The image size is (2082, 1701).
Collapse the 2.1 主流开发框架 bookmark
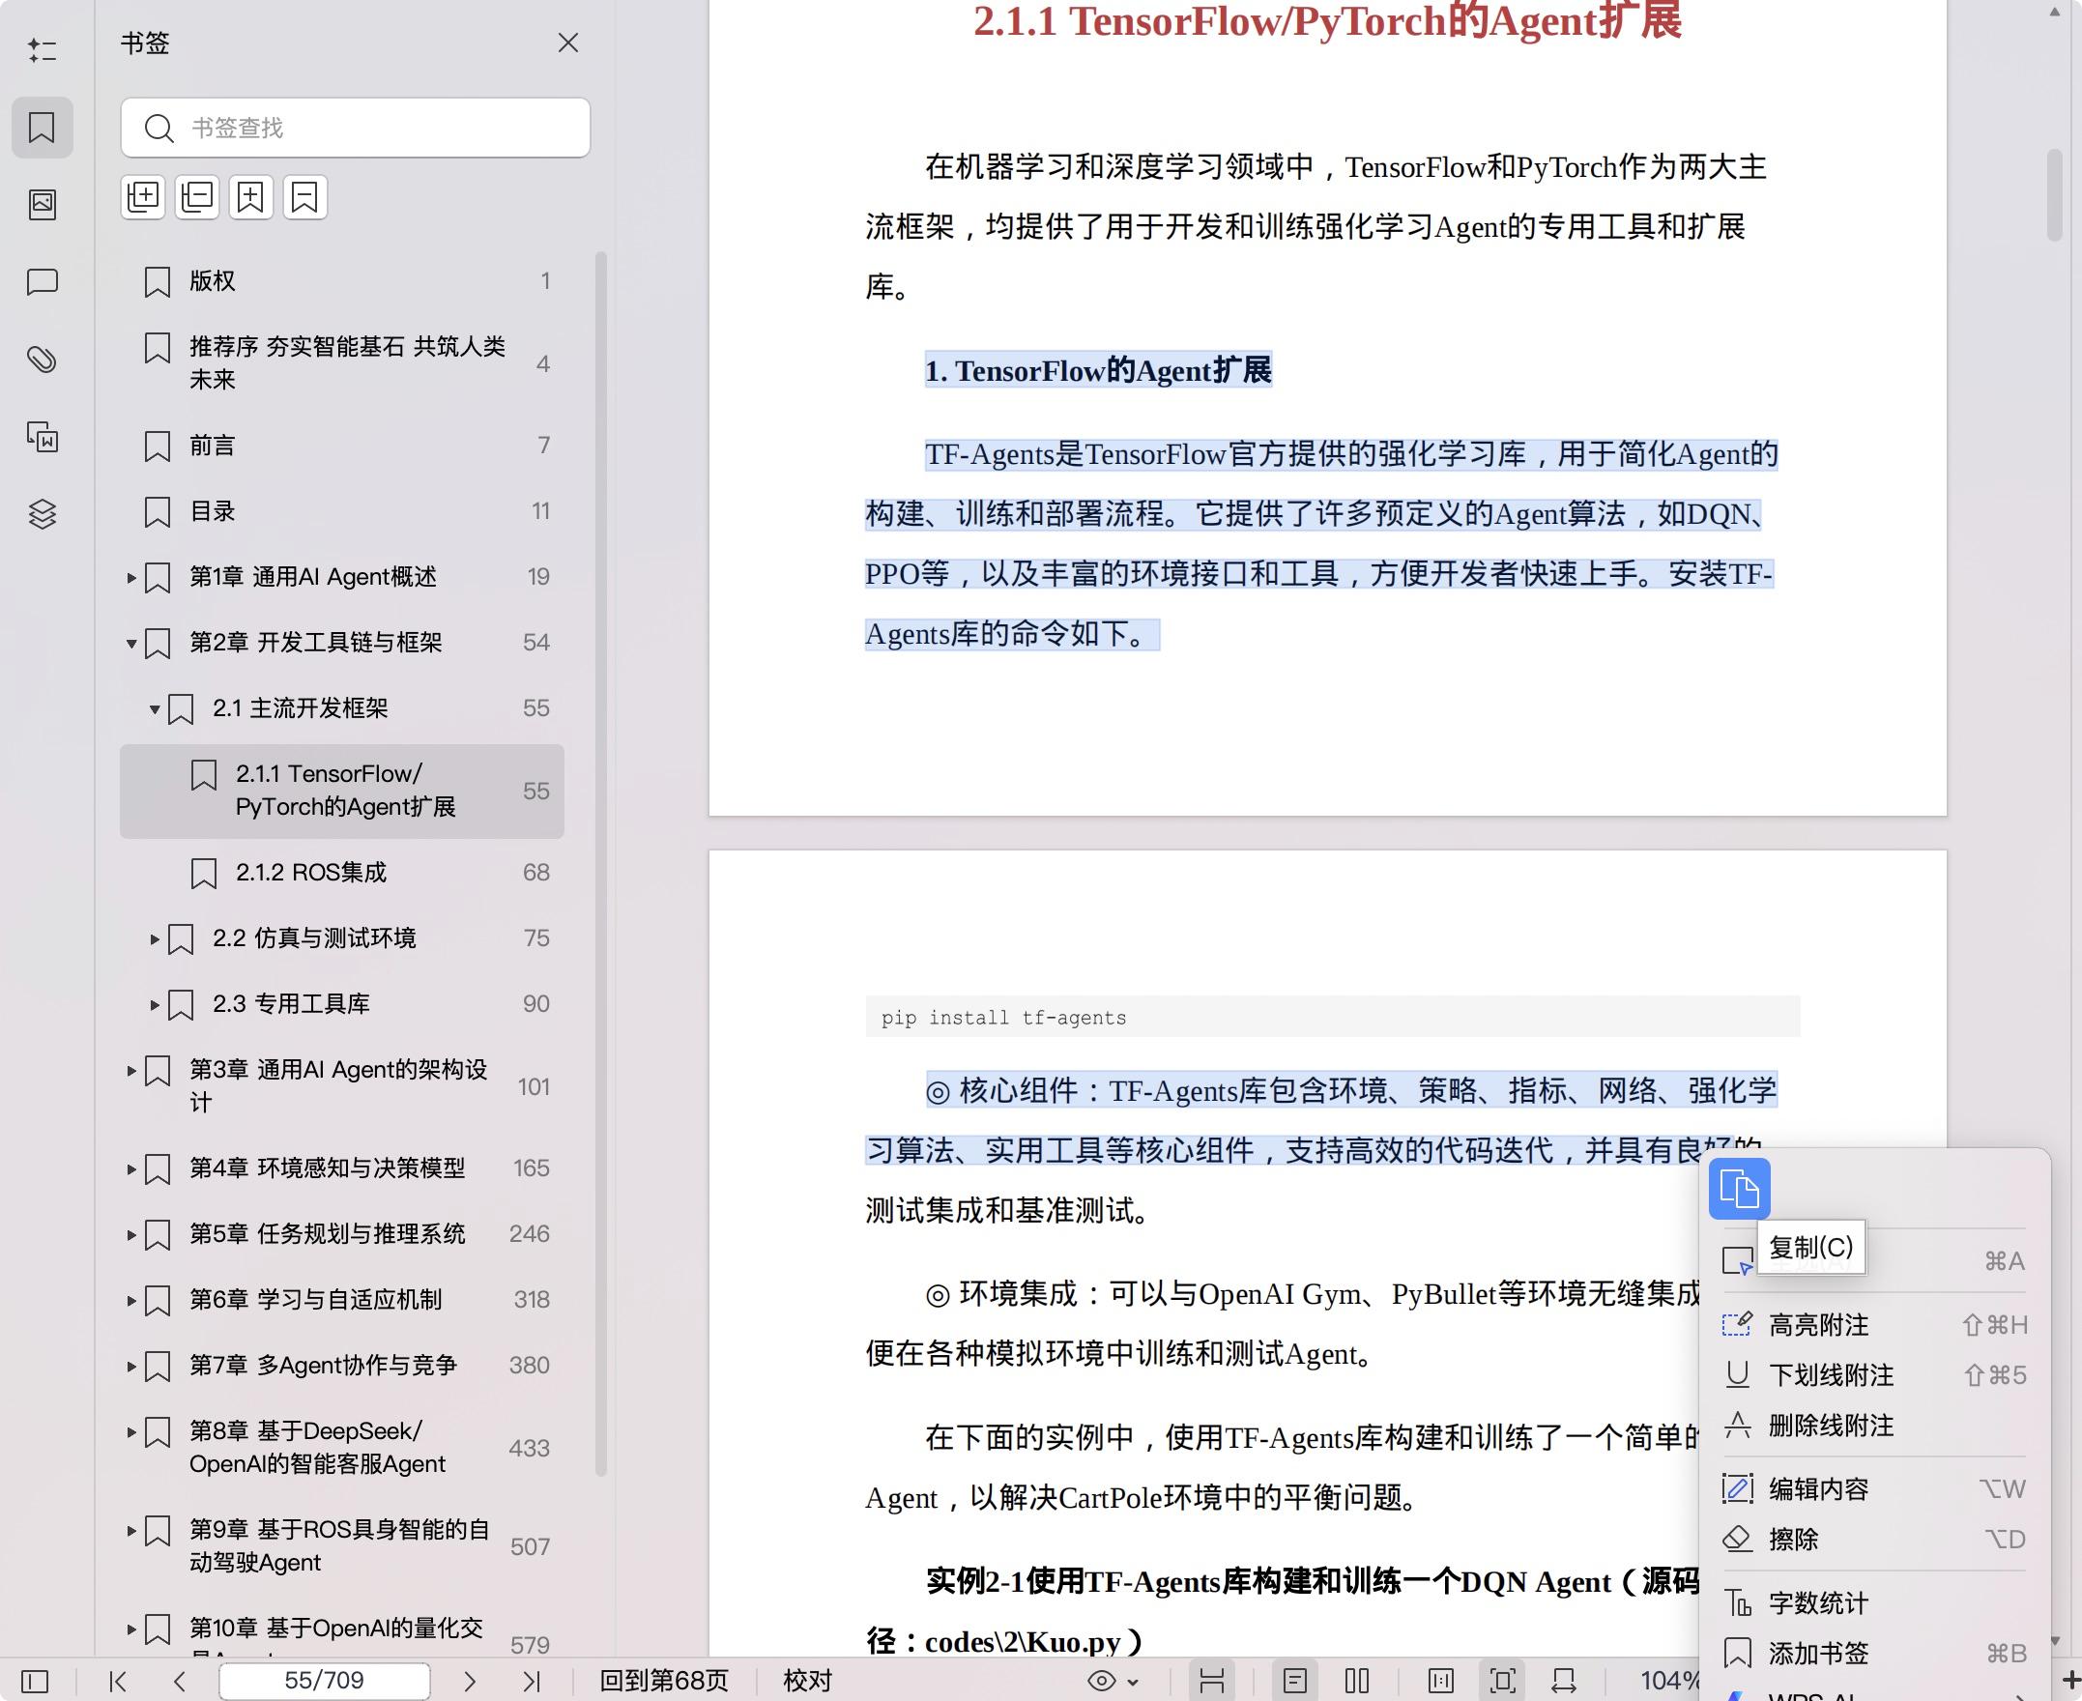(155, 709)
